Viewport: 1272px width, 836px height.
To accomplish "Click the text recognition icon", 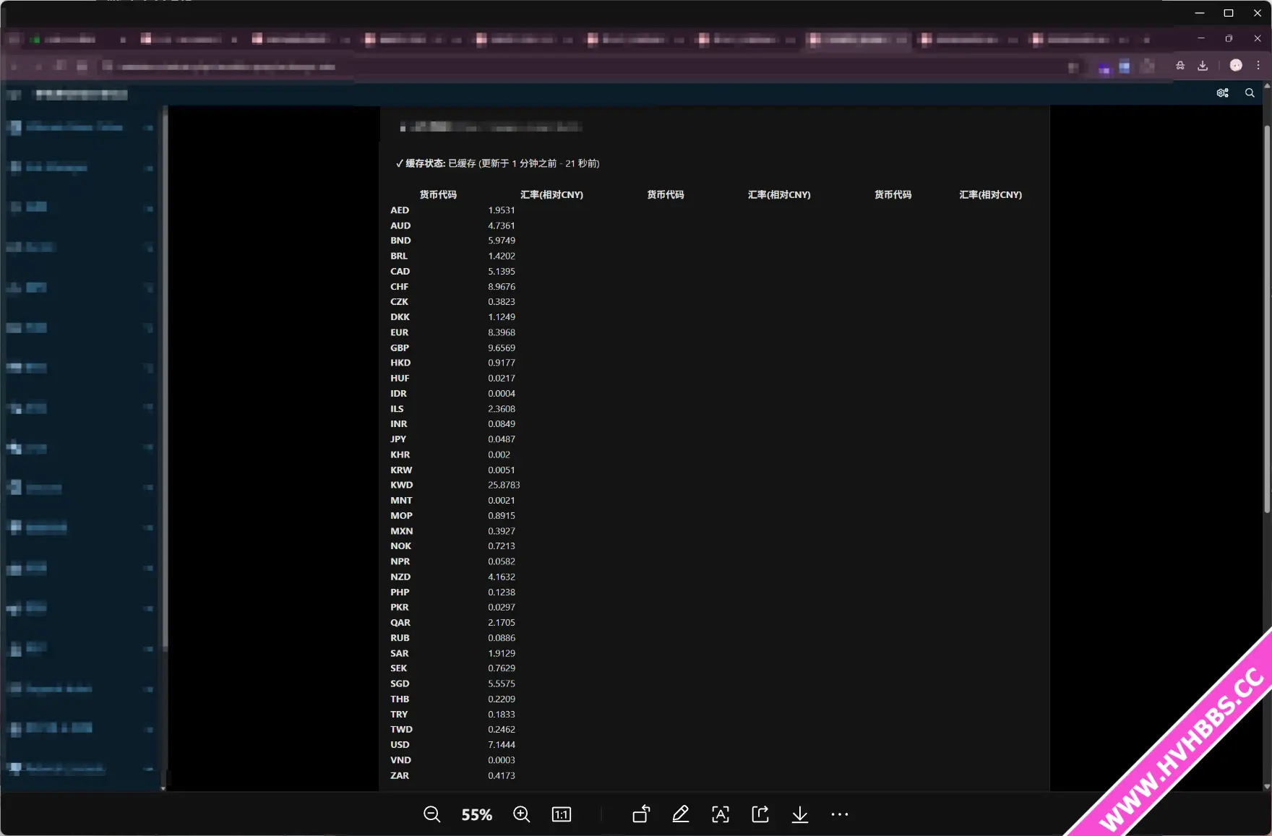I will (721, 814).
